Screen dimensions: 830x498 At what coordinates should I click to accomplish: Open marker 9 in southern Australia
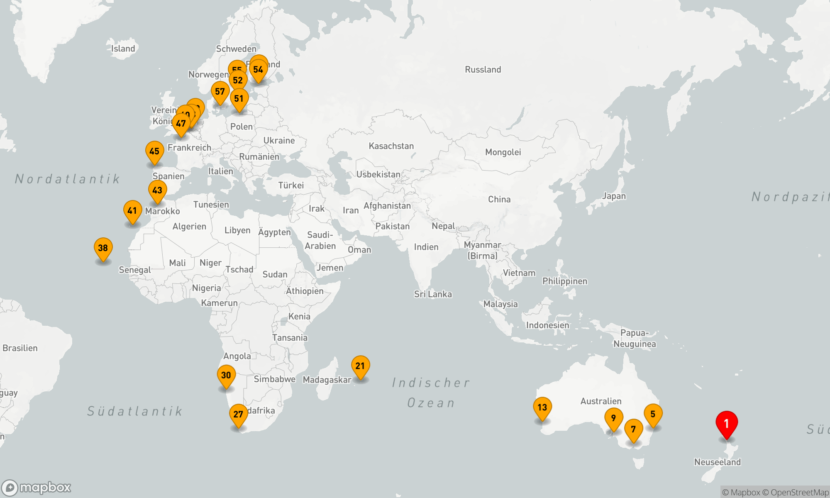tap(613, 418)
